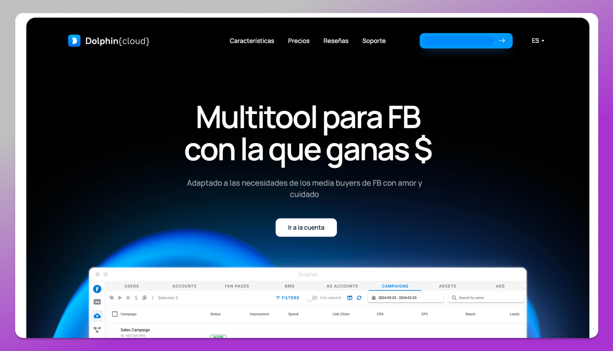Check the select-all Campaign checkbox

pos(115,314)
